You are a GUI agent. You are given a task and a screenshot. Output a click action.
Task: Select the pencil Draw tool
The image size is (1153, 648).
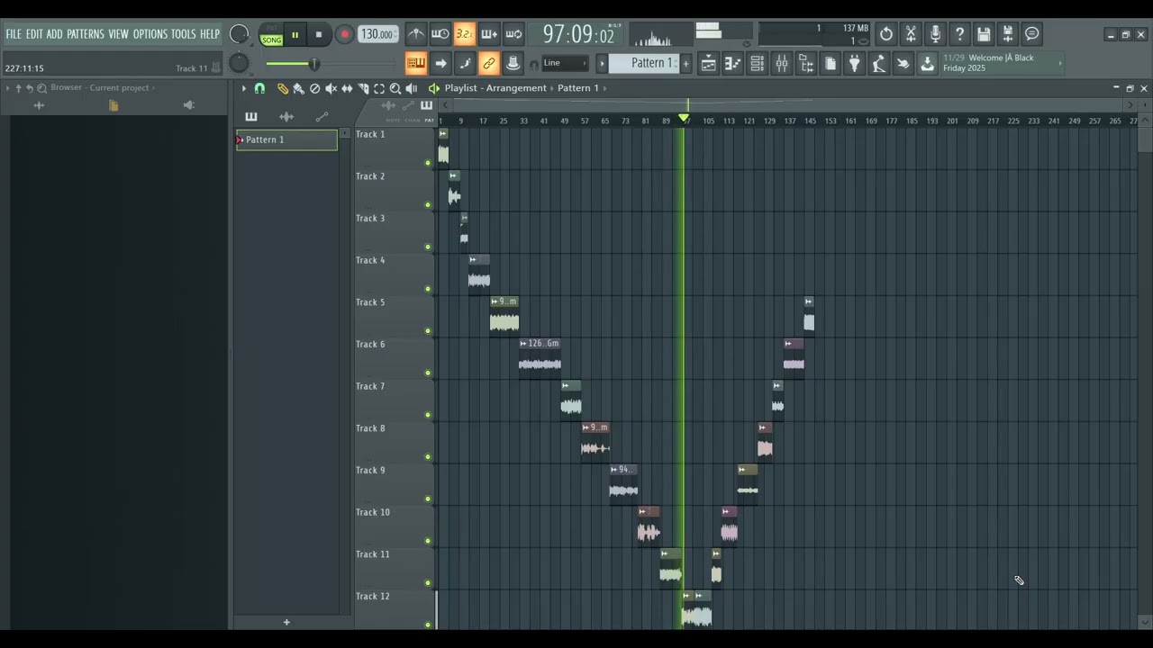(282, 88)
